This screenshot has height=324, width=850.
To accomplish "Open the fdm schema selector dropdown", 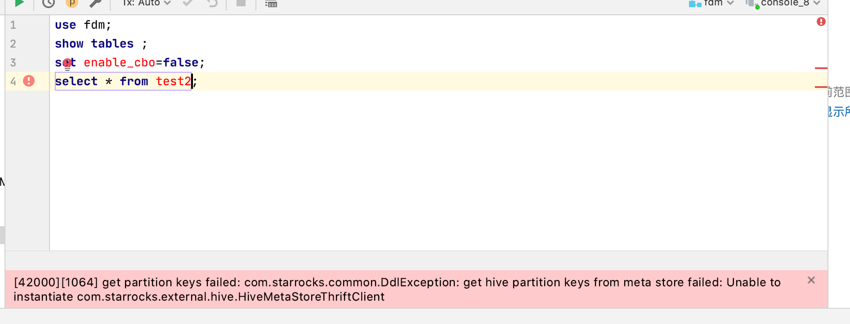I will click(x=711, y=3).
